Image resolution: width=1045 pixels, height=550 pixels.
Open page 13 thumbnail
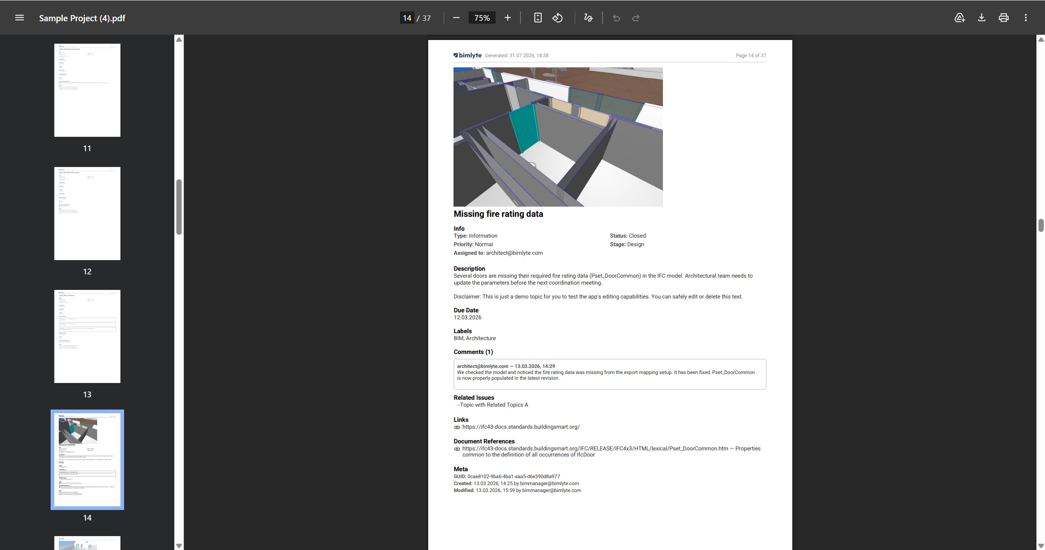[87, 336]
